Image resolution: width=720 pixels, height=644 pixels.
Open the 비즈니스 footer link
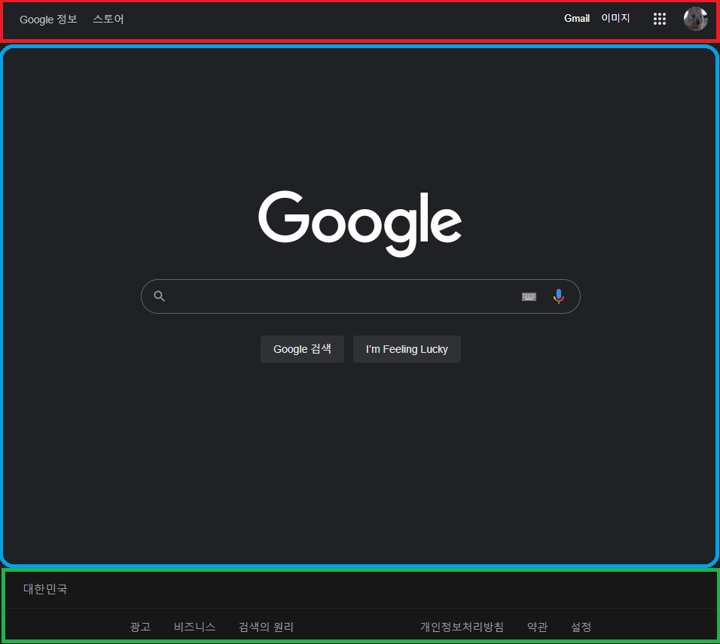195,627
